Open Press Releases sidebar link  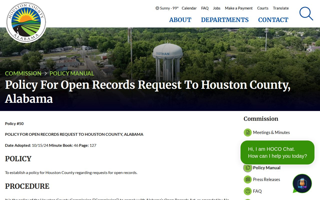coord(266,179)
